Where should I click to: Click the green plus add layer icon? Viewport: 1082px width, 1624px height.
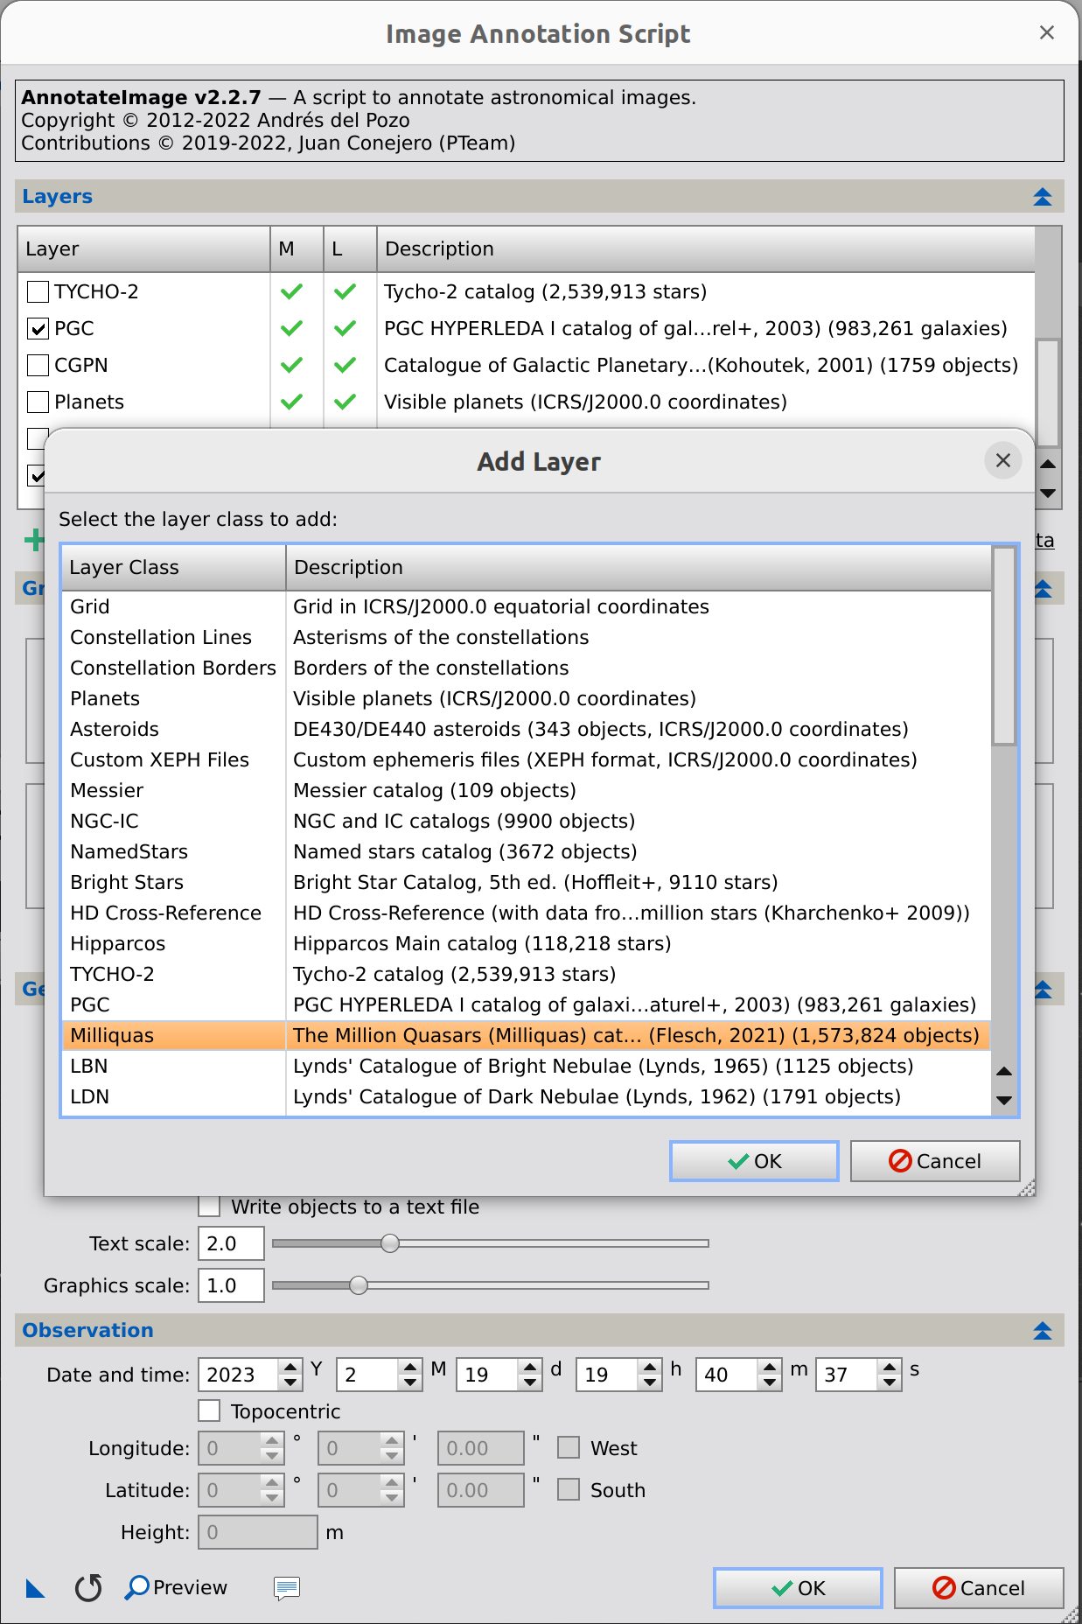pyautogui.click(x=33, y=540)
